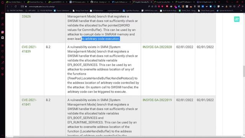The width and height of the screenshot is (245, 138).
Task: Switch to the GitHub binarly tab
Action: click(x=100, y=2)
